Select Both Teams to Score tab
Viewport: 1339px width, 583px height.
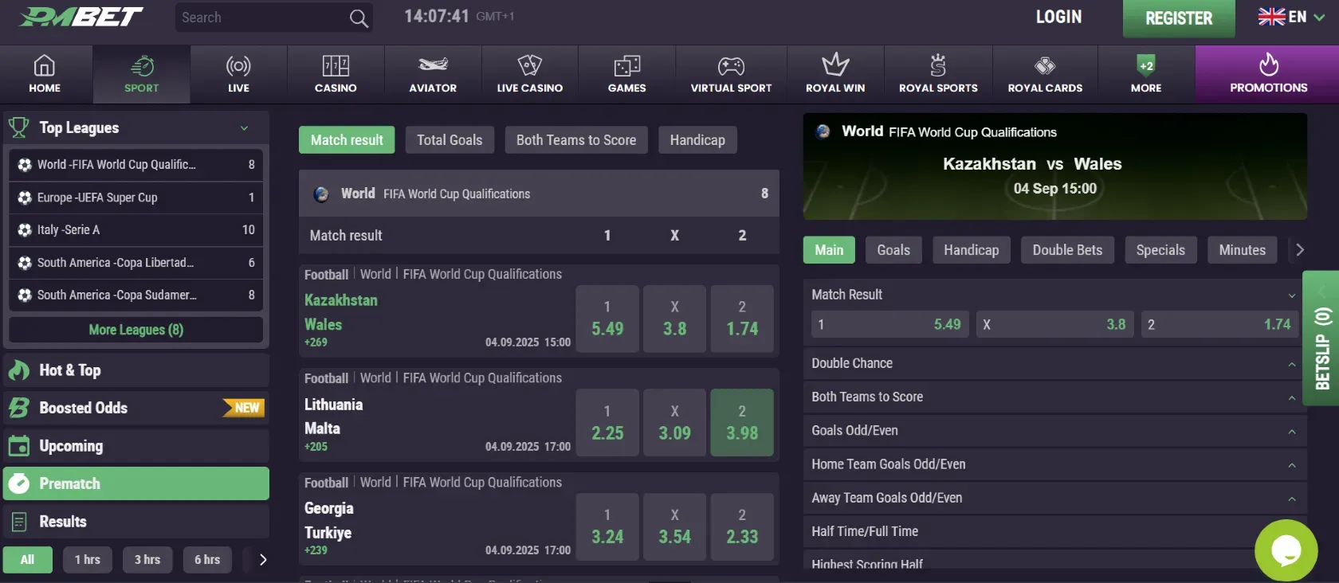click(576, 140)
